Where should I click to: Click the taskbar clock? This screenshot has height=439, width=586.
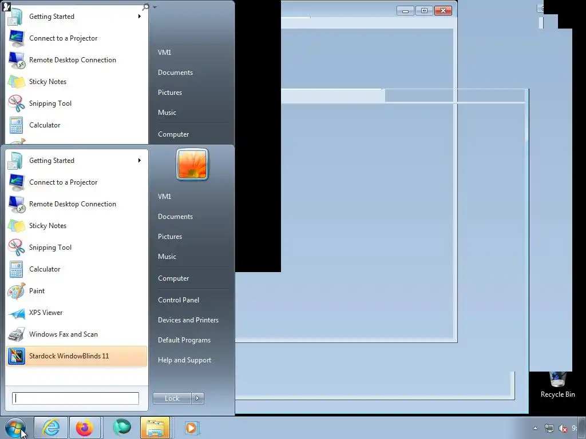click(x=575, y=429)
